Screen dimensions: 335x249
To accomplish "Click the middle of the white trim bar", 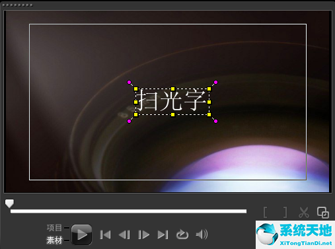I will tap(128, 211).
